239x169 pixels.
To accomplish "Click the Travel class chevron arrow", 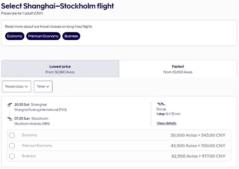I will coord(26,87).
